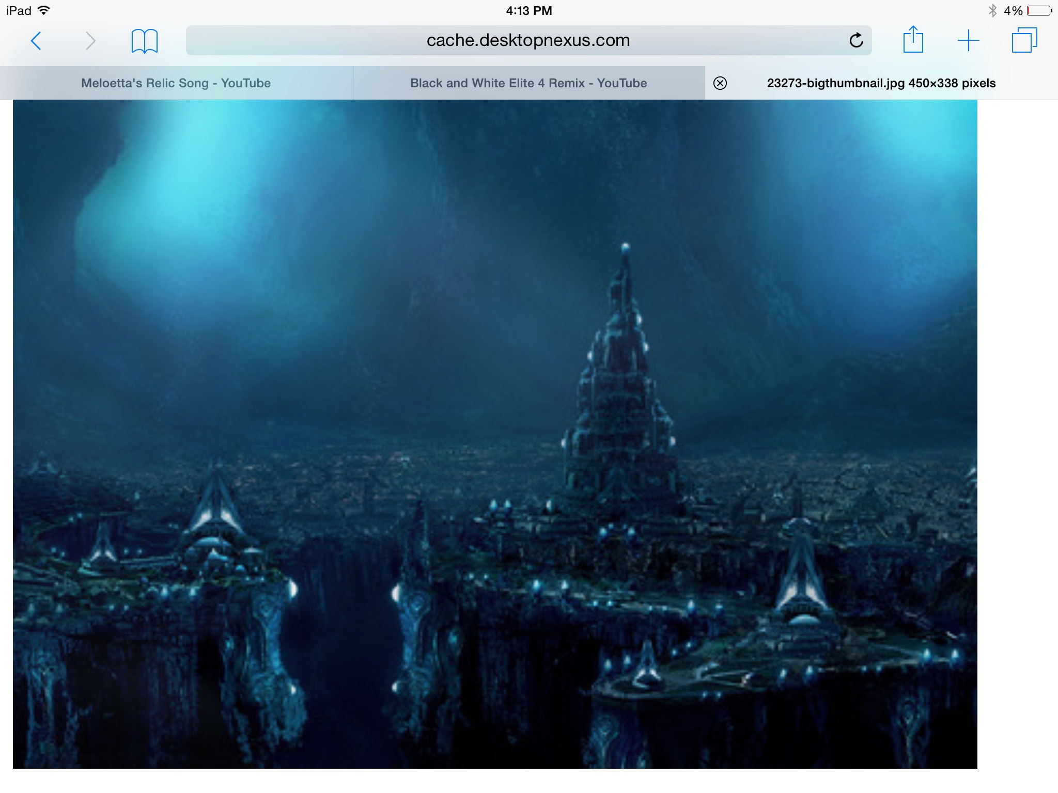
Task: Tap the underwater city image
Action: (x=495, y=434)
